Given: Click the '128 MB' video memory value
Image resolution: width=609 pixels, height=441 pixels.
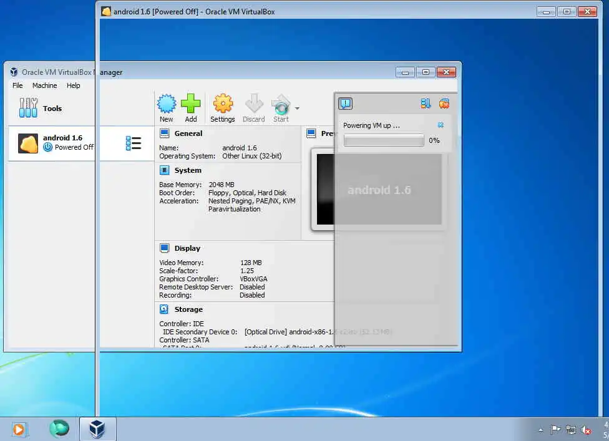Looking at the screenshot, I should (251, 263).
